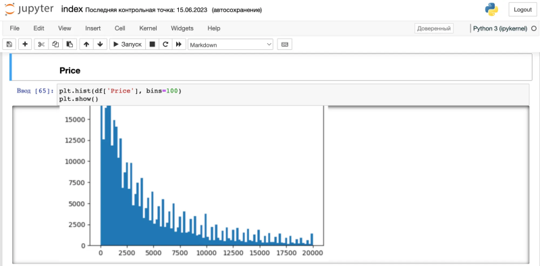Cut selected cells with scissors icon
The height and width of the screenshot is (266, 540).
pos(41,45)
